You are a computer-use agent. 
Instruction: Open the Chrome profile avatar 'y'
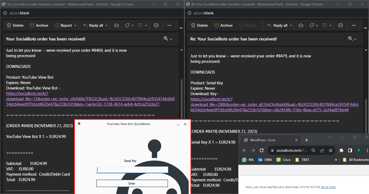click(358, 150)
